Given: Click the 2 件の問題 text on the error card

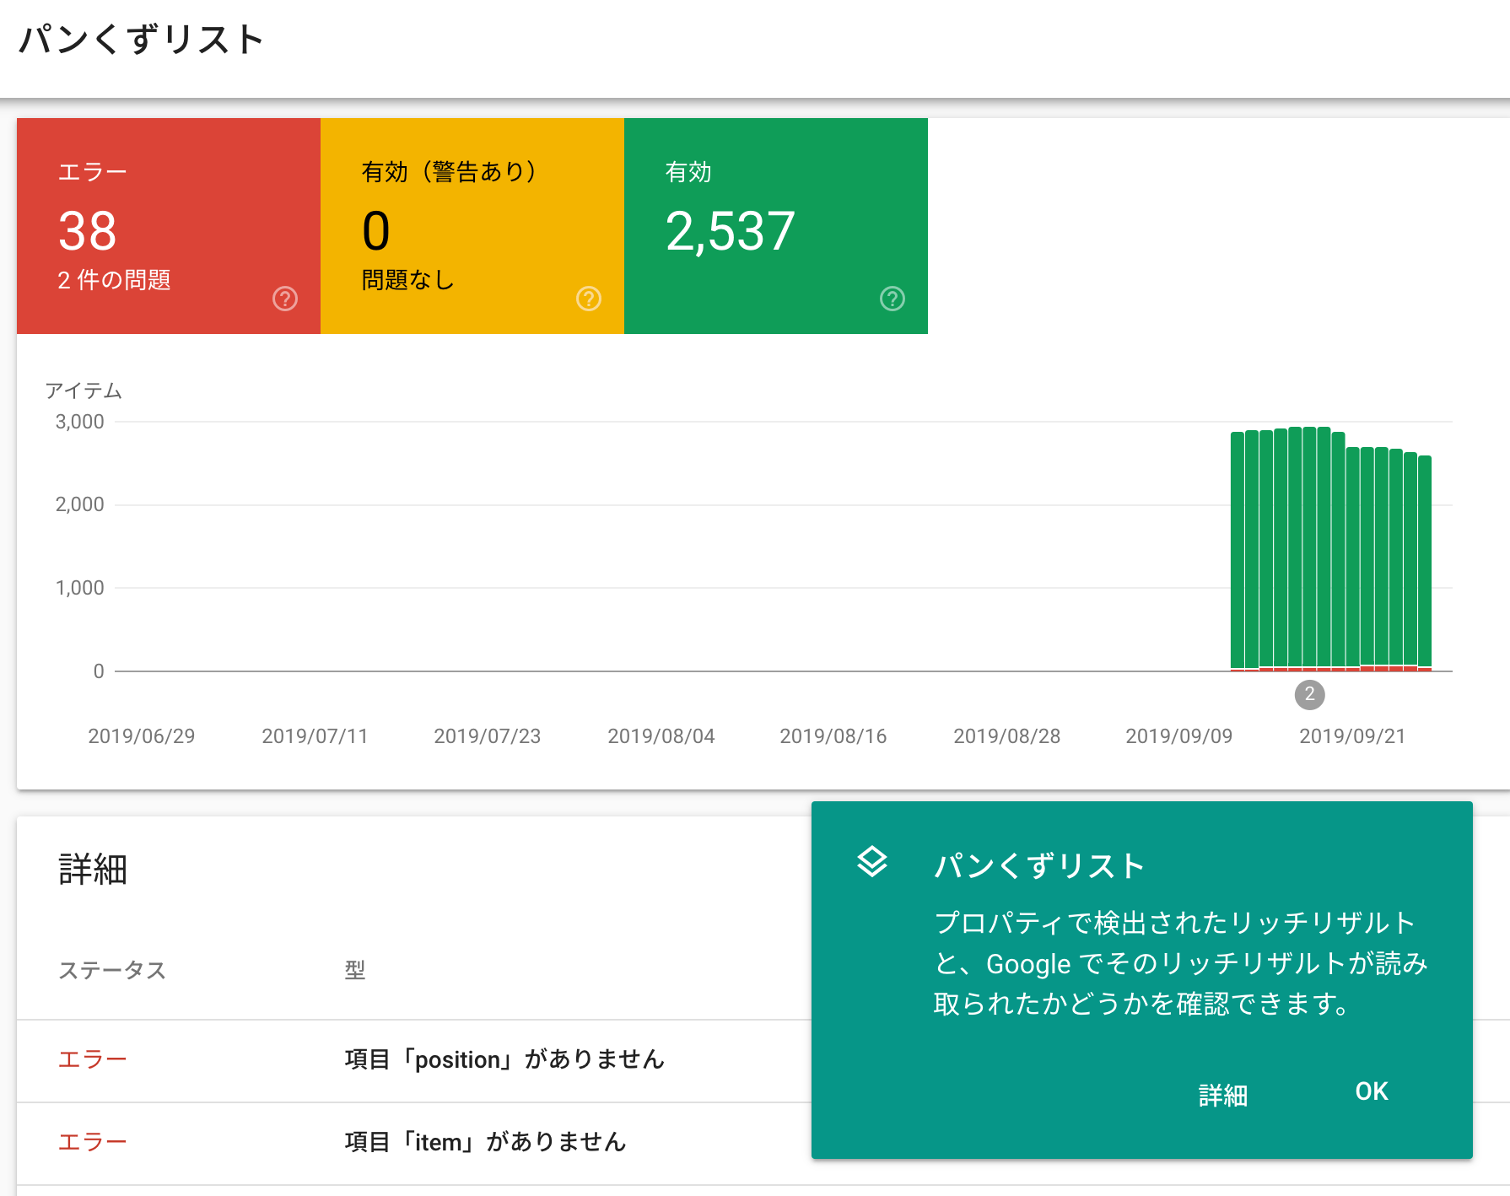Looking at the screenshot, I should [x=114, y=280].
